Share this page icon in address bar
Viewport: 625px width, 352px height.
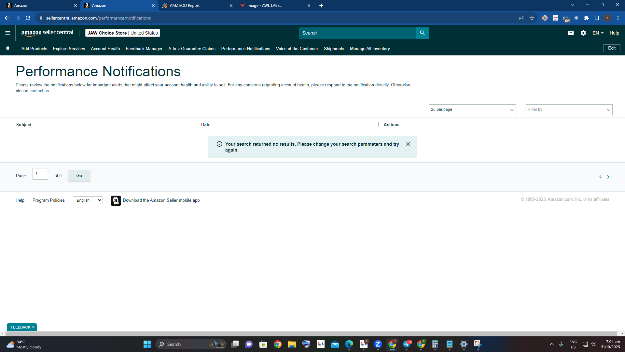tap(521, 18)
